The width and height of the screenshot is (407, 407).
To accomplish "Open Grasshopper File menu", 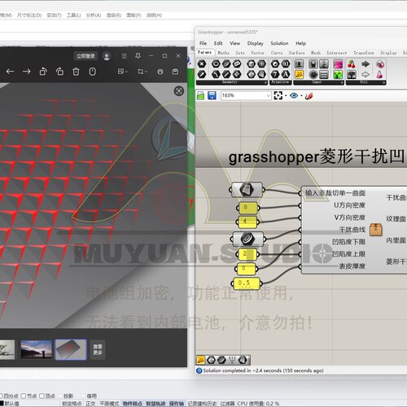I will [x=203, y=43].
